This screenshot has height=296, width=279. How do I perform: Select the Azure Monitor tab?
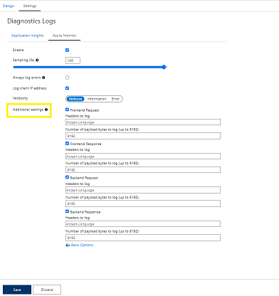point(64,36)
